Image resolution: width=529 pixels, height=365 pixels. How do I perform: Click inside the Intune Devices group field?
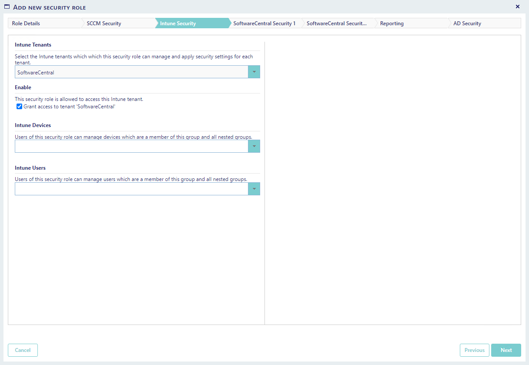coord(131,146)
